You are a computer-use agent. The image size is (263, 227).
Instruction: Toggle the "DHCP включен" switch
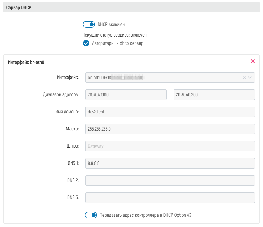pyautogui.click(x=89, y=24)
